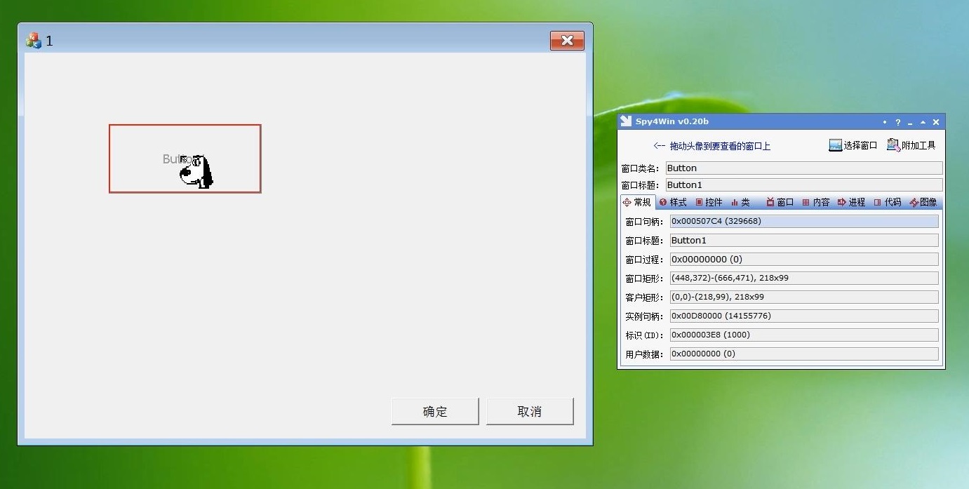
Task: Open the 控件 tab
Action: (x=709, y=202)
